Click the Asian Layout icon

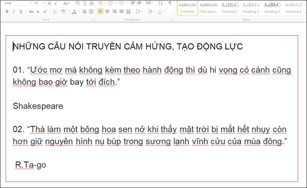tap(148, 3)
